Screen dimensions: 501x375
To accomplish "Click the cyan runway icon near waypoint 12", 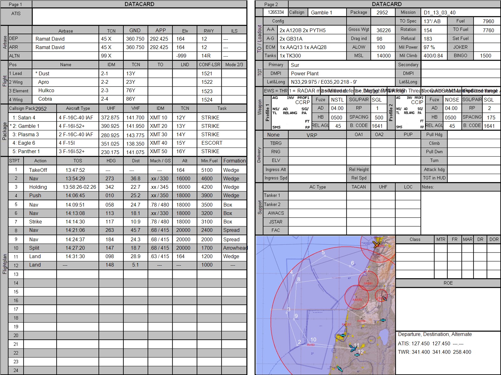I will coord(357,355).
